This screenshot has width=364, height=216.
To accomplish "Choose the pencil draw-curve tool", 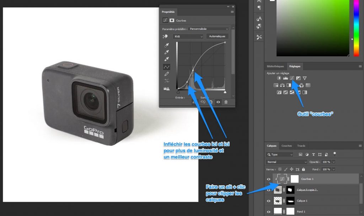I will (166, 74).
